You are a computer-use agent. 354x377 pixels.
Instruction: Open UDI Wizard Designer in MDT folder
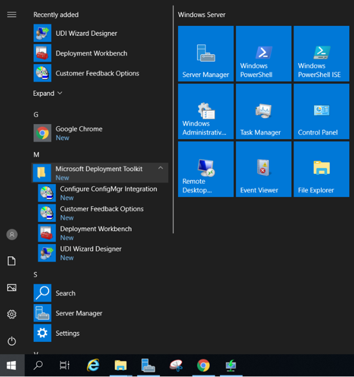pyautogui.click(x=103, y=253)
